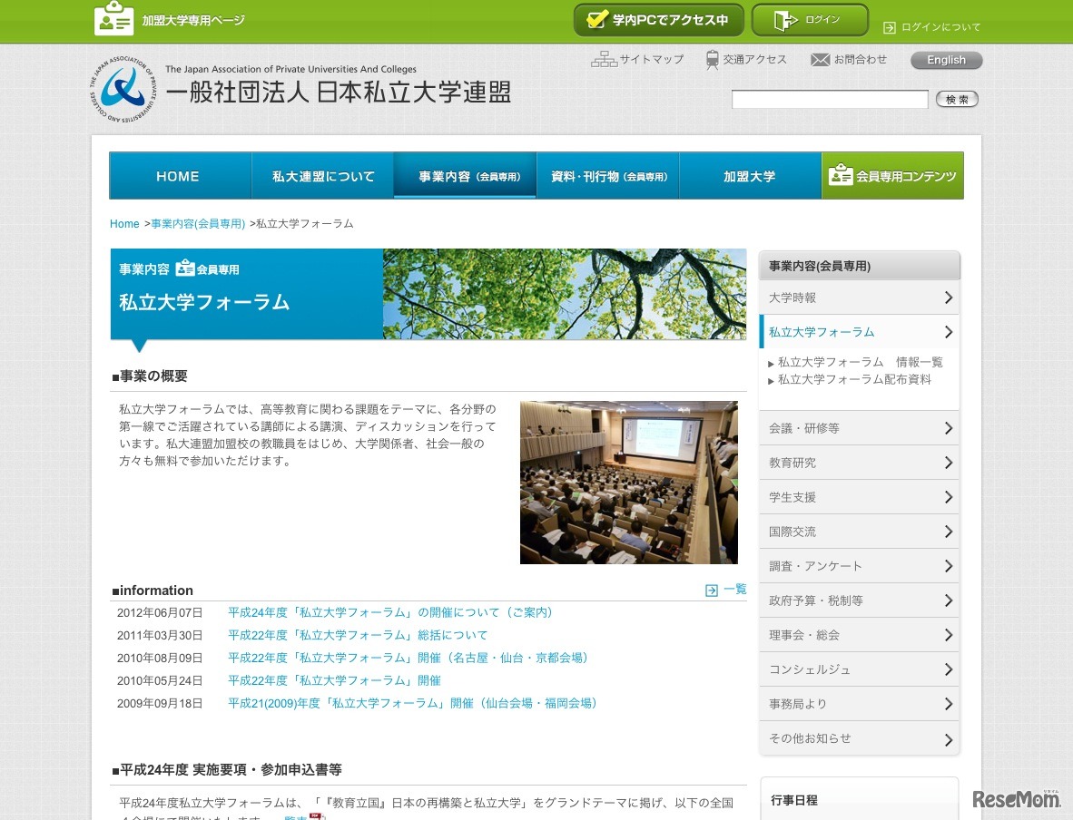The width and height of the screenshot is (1073, 820).
Task: Click the association logo emblem
Action: point(123,89)
